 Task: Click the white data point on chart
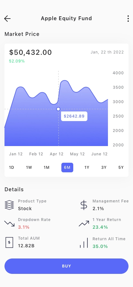pos(58,109)
